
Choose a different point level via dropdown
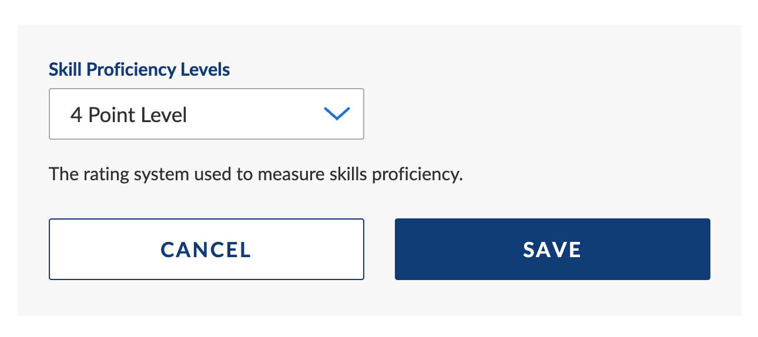tap(206, 114)
